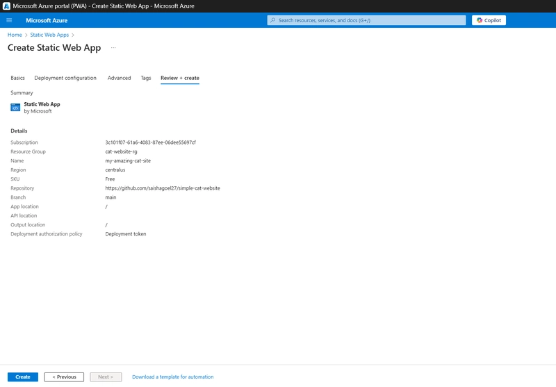
Task: Click the Previous button
Action: 64,377
